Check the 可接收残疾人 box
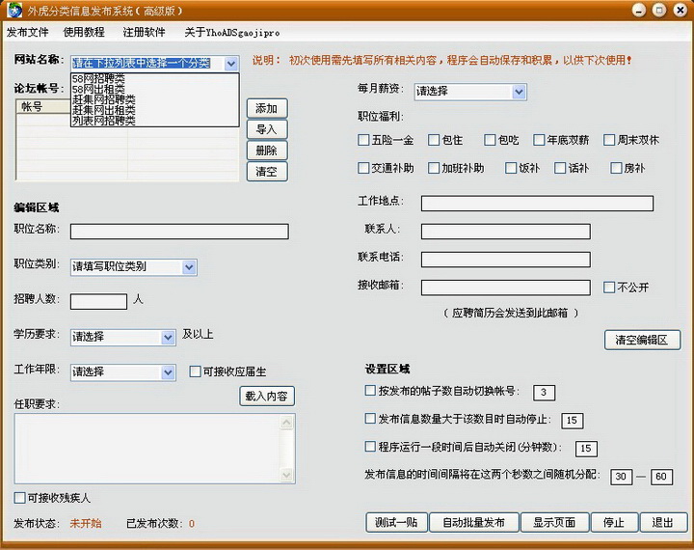The height and width of the screenshot is (550, 694). 19,498
